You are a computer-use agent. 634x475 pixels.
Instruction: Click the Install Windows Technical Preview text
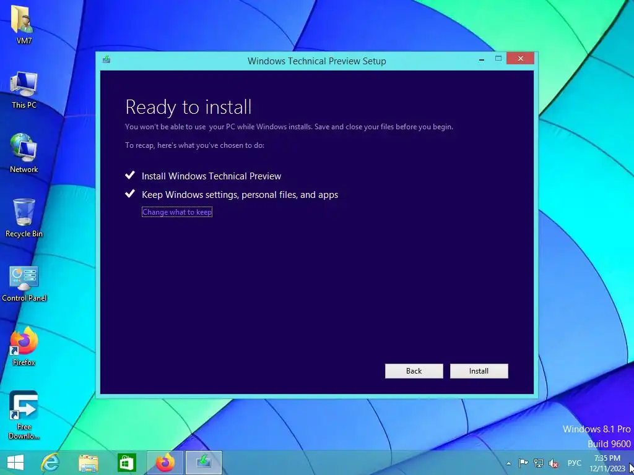coord(211,176)
